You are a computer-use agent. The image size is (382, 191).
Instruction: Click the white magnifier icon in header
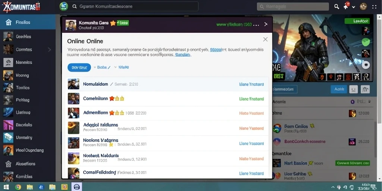click(337, 7)
